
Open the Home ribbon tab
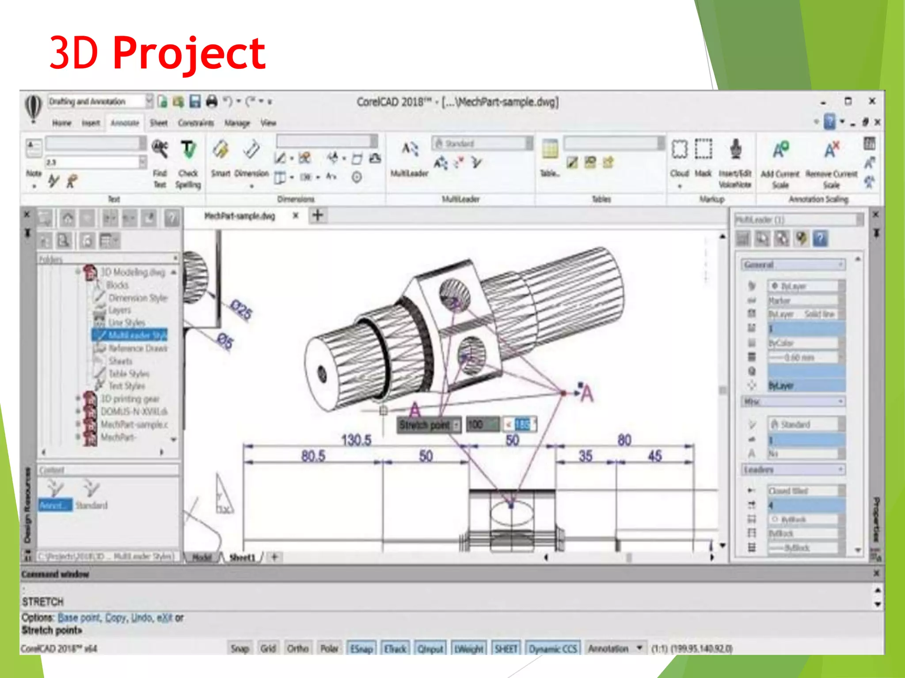tap(61, 123)
